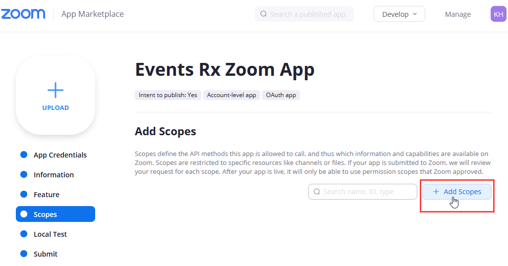Open the Information section
This screenshot has width=508, height=266.
[54, 175]
